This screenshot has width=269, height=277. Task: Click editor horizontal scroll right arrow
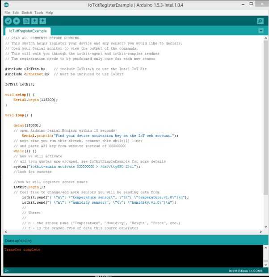tap(261, 232)
